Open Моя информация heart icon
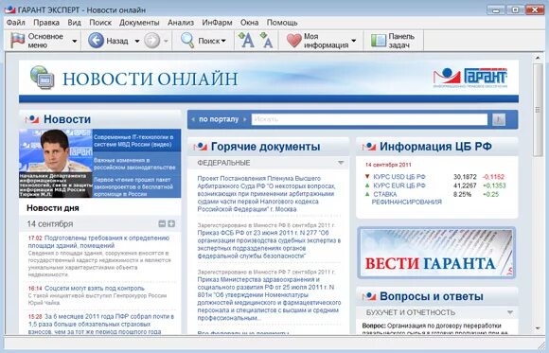The image size is (549, 353). [293, 41]
